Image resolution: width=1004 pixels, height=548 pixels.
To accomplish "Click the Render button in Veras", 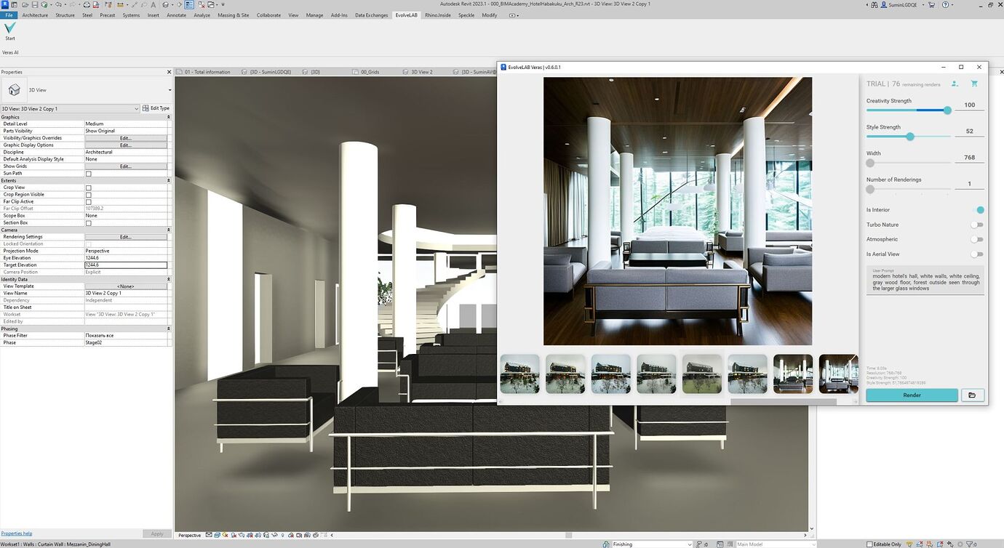I will coord(911,395).
